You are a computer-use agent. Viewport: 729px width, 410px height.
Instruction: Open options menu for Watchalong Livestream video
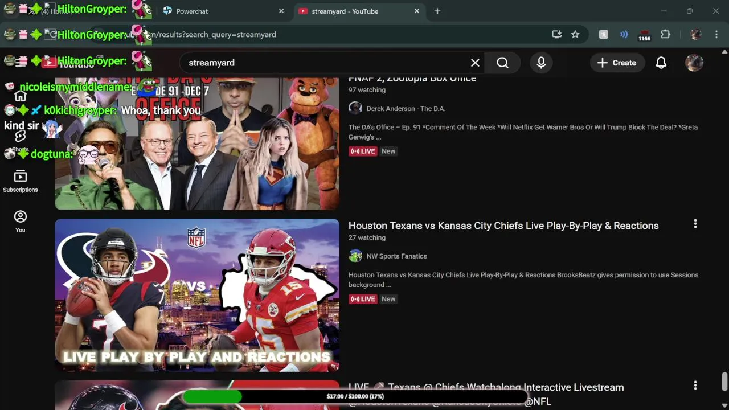coord(695,386)
